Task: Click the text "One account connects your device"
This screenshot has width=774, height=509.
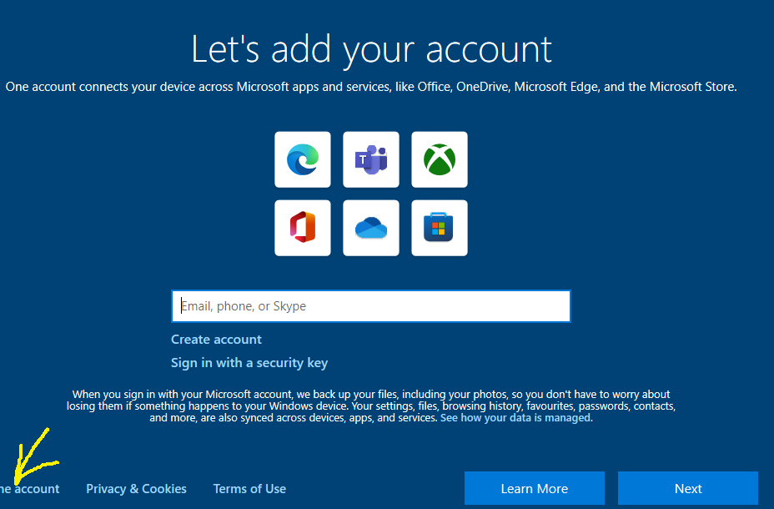Action: point(95,87)
